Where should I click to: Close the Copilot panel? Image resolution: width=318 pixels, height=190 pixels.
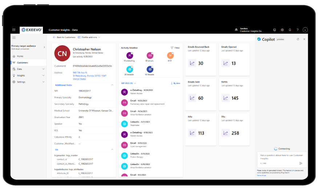(x=304, y=39)
